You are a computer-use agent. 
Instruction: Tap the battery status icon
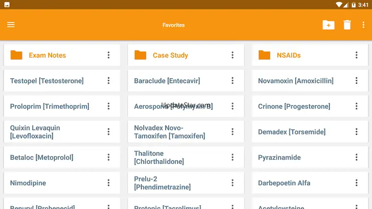click(353, 5)
